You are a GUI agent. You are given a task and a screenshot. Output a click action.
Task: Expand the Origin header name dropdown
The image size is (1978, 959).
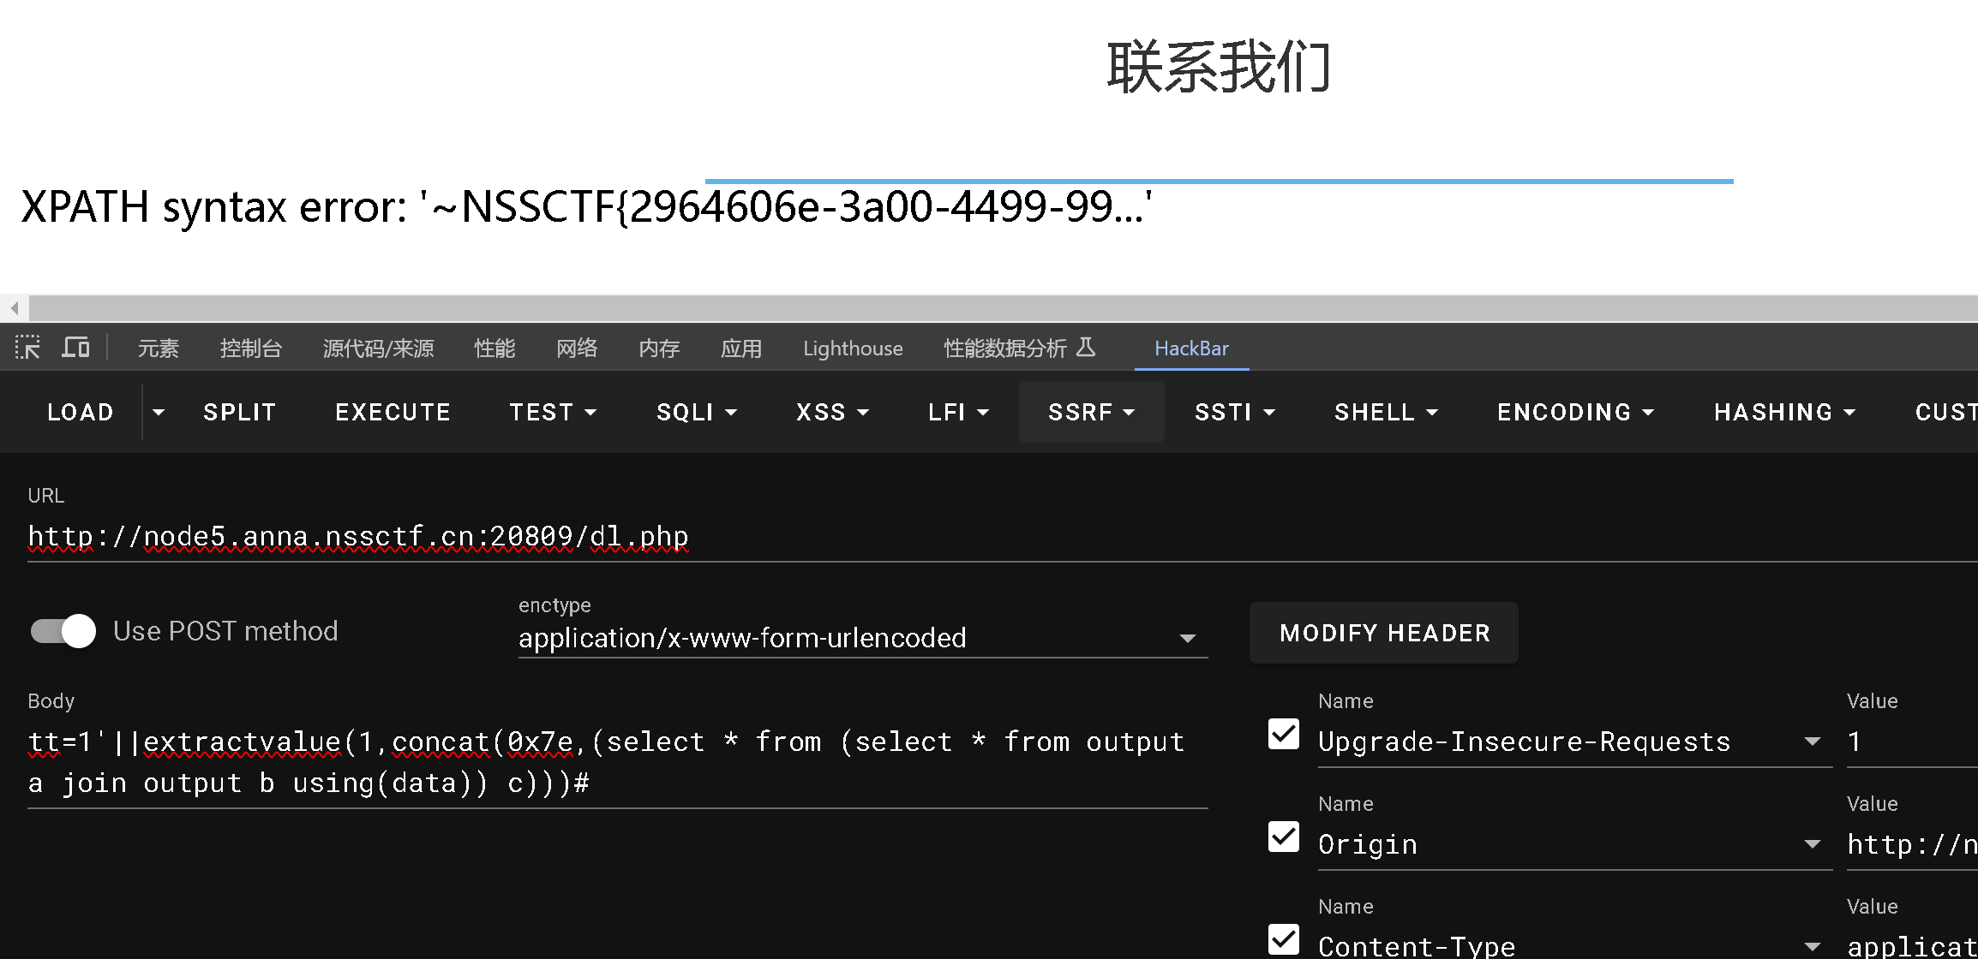[x=1812, y=844]
